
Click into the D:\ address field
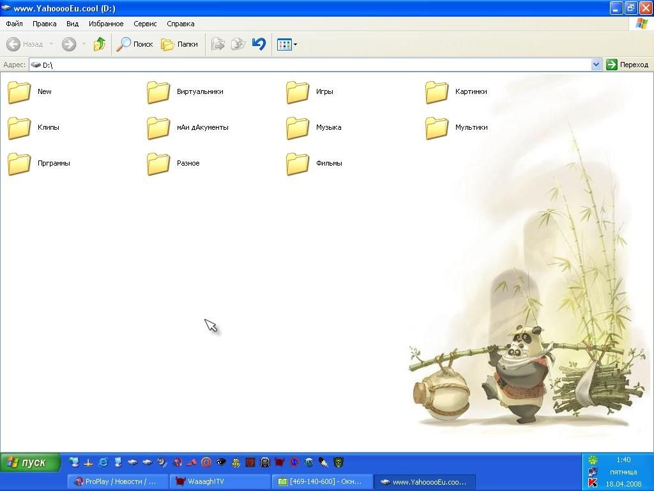pos(310,65)
